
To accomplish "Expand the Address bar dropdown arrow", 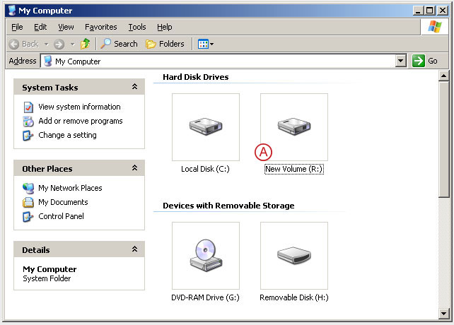I will click(401, 61).
